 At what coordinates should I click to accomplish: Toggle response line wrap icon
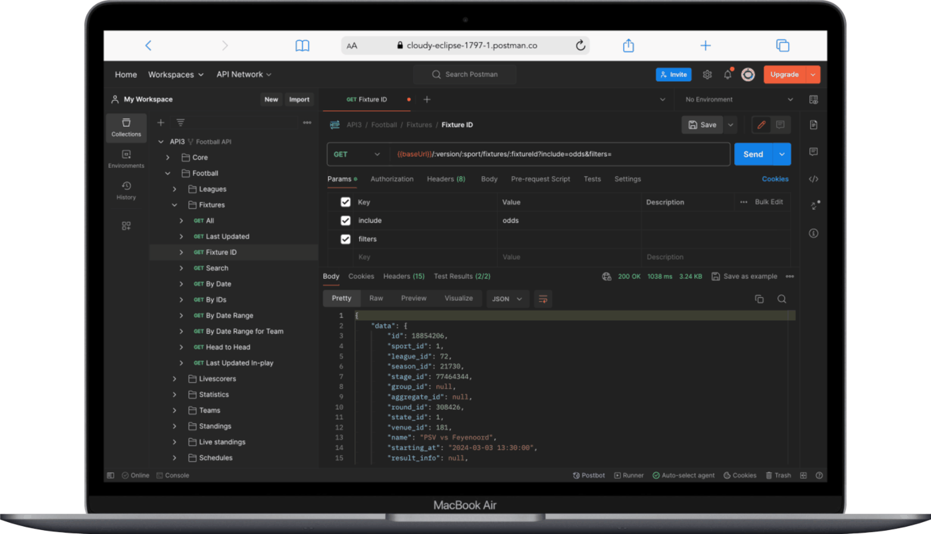coord(543,299)
